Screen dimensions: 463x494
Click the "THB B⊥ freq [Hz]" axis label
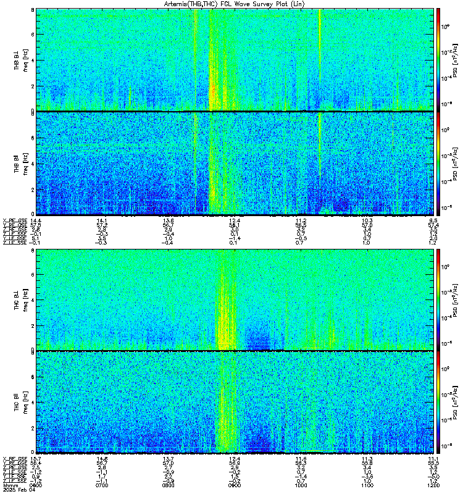click(x=21, y=60)
